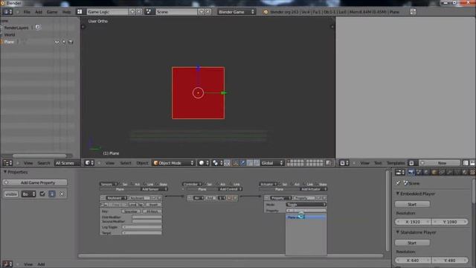
Task: Open the Select menu in 3D view header
Action: click(126, 163)
